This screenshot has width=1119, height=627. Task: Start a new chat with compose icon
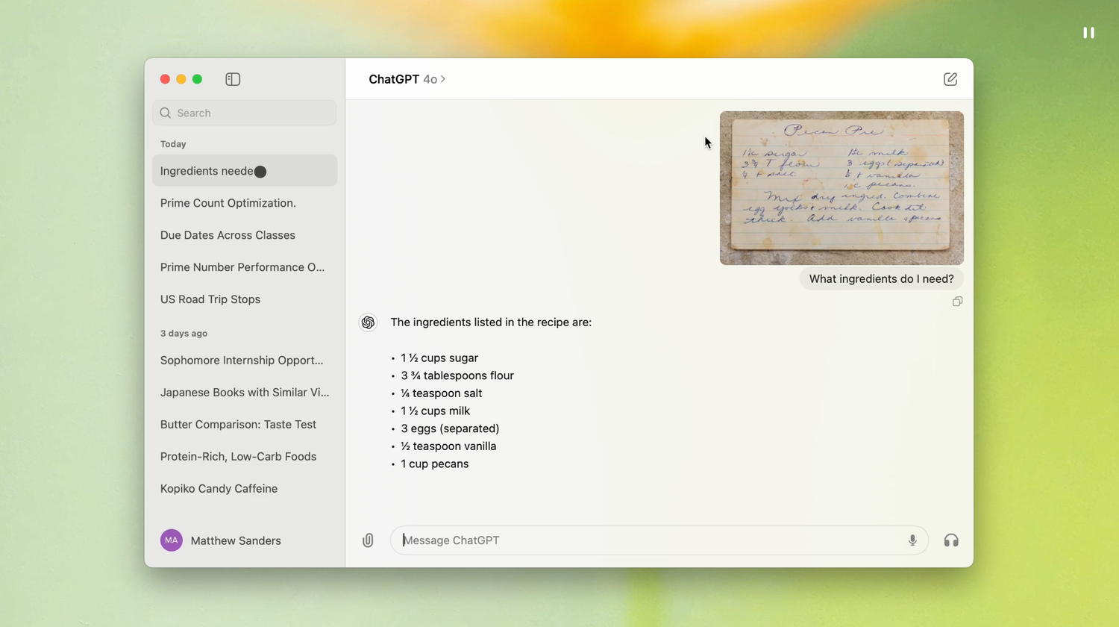[950, 79]
